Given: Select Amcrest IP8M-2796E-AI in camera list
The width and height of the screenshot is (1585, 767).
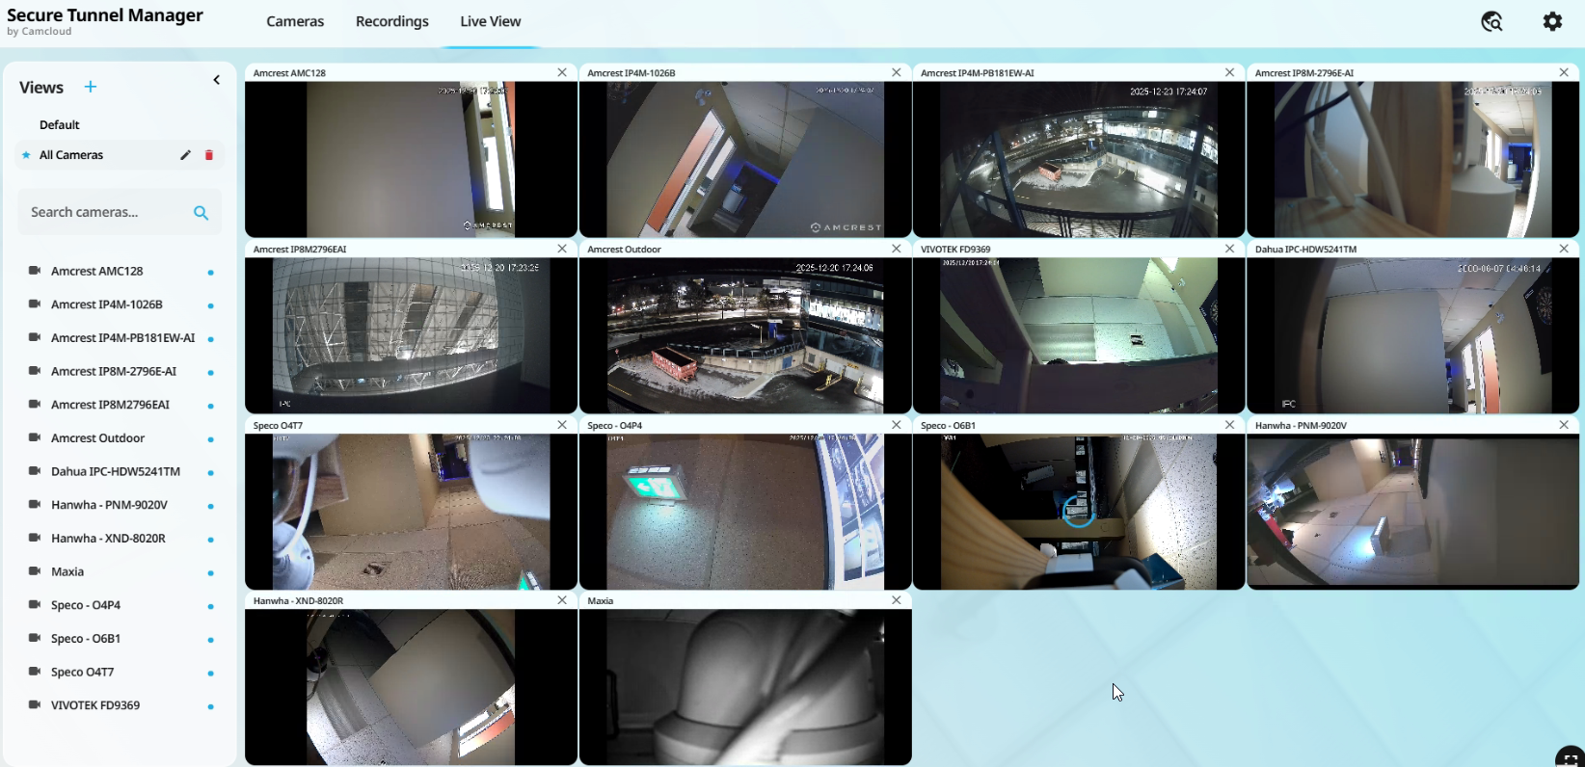Looking at the screenshot, I should tap(121, 372).
